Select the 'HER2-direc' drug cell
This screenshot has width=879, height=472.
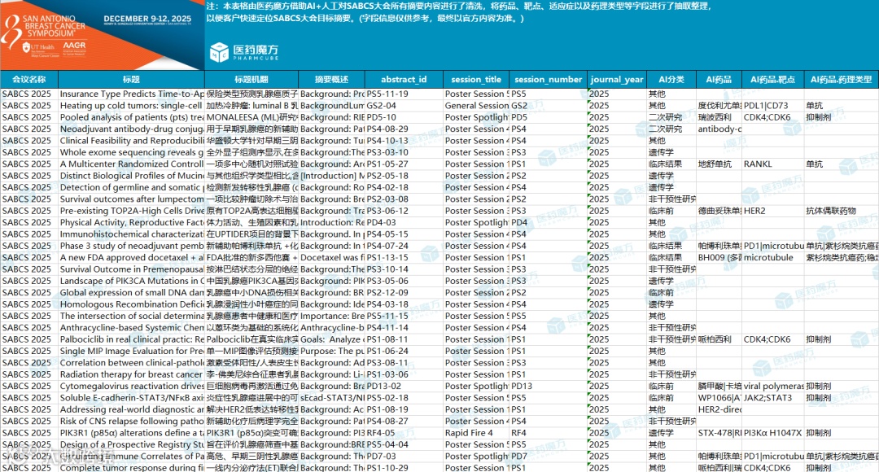coord(719,410)
